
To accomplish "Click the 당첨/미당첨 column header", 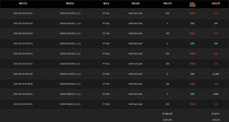I will (192, 5).
